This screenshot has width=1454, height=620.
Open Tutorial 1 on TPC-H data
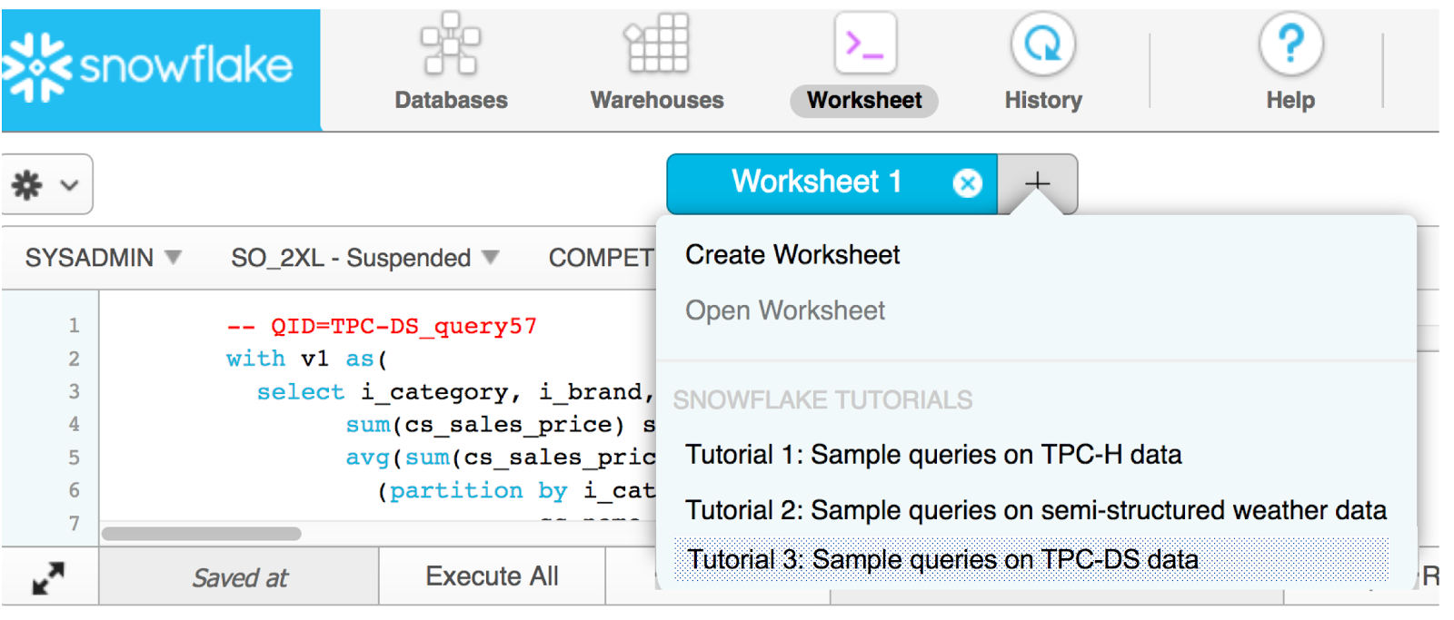click(933, 454)
